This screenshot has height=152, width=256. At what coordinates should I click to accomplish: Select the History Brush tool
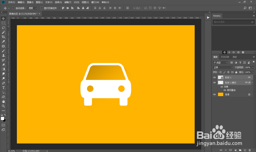3,60
